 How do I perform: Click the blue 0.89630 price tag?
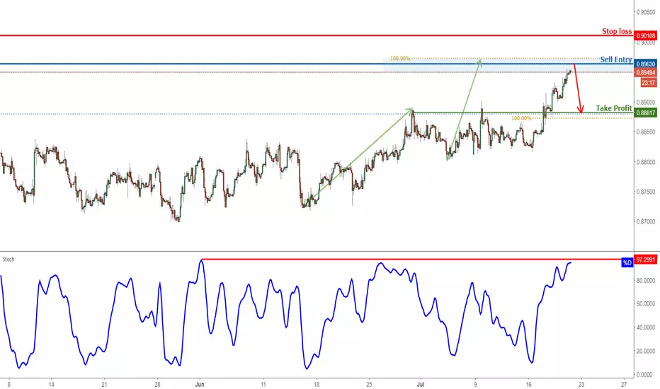point(646,64)
